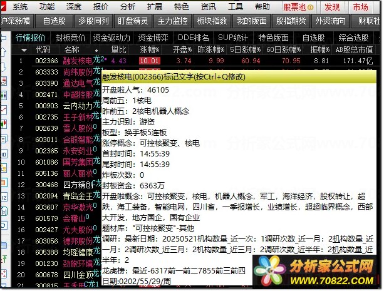384x291 pixels.
Task: Switch to the 资金驱动力 tab
Action: (112, 38)
